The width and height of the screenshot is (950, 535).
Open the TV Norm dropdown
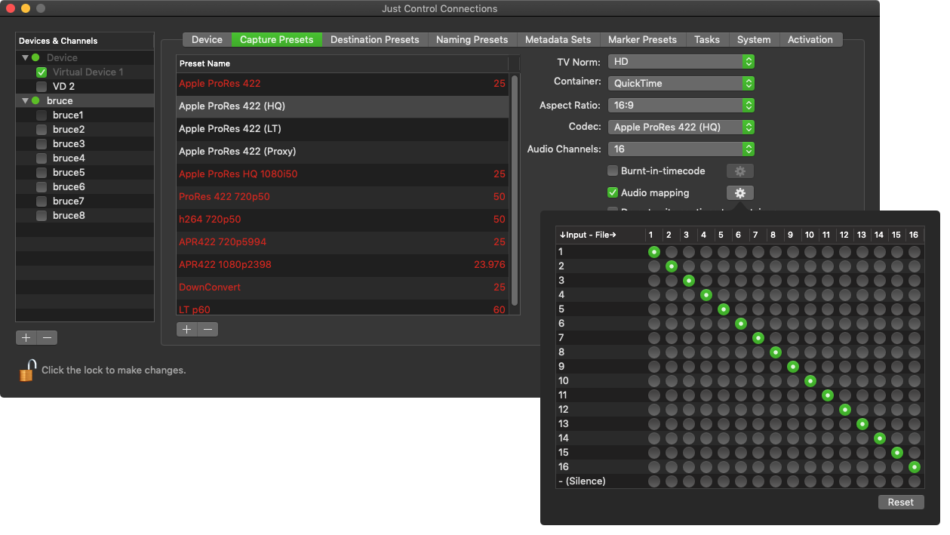(x=681, y=61)
